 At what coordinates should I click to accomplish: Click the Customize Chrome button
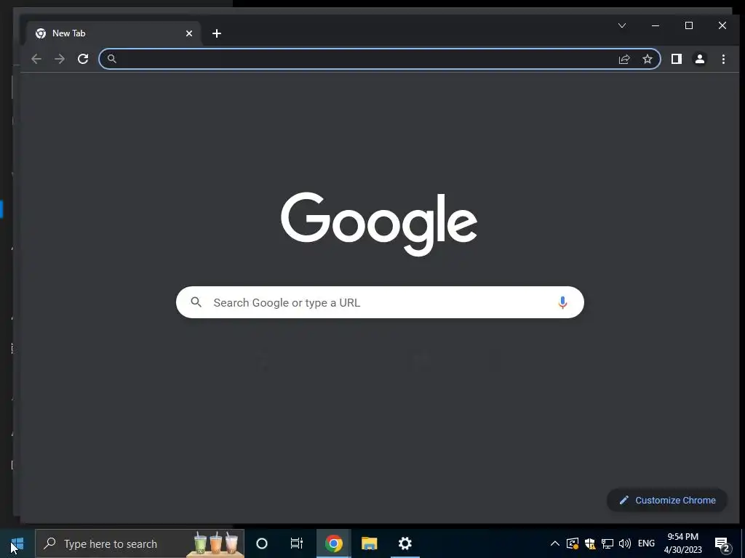667,500
